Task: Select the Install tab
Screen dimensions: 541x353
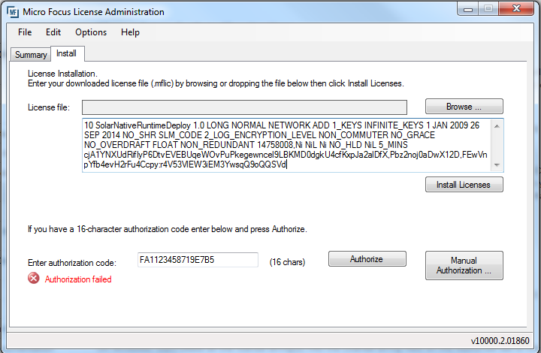Action: tap(66, 54)
